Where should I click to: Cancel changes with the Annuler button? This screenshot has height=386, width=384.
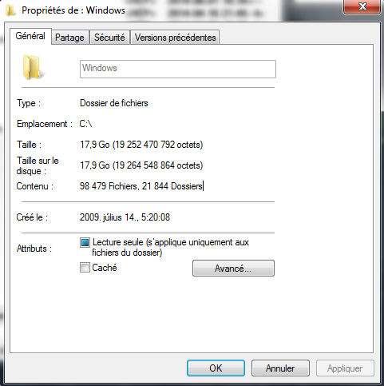click(280, 368)
